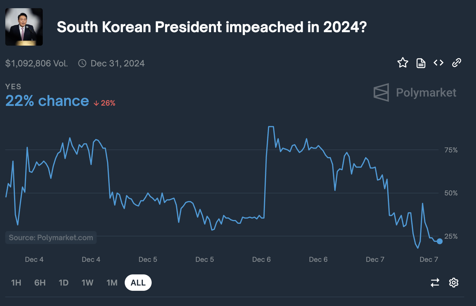This screenshot has width=476, height=306.
Task: Click the Polymarket logo watermark
Action: 415,92
